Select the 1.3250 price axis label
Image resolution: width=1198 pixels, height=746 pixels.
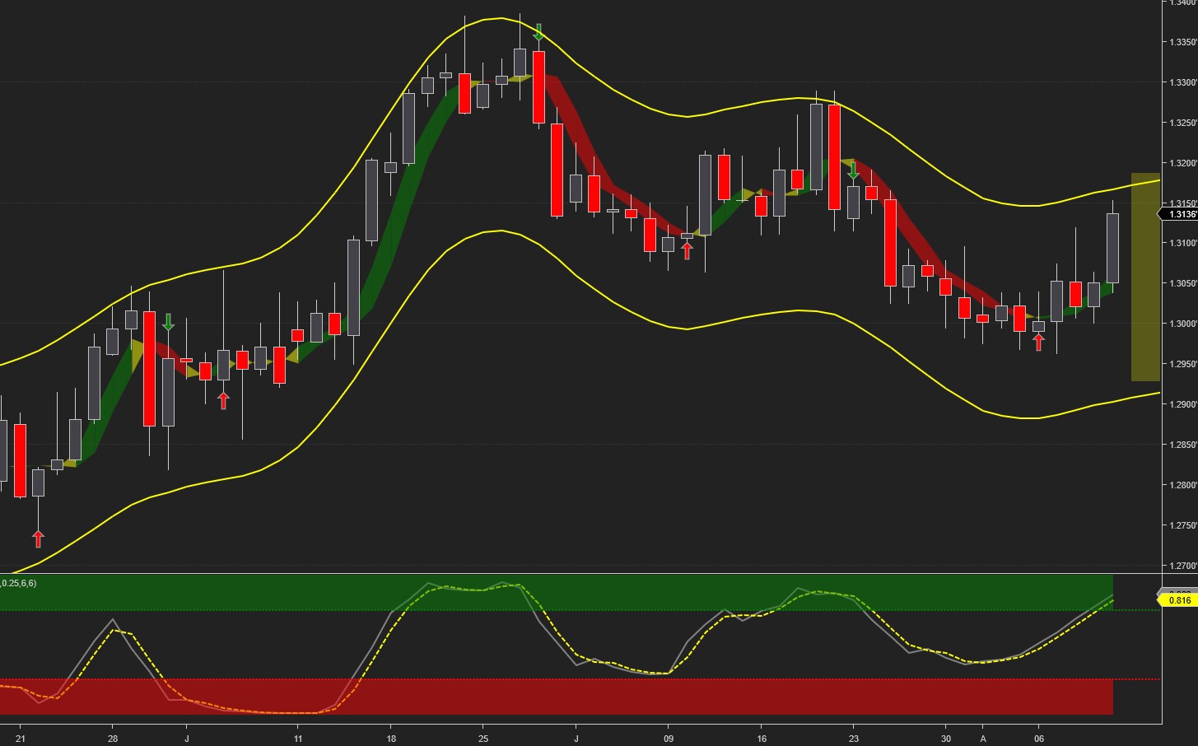click(x=1183, y=123)
